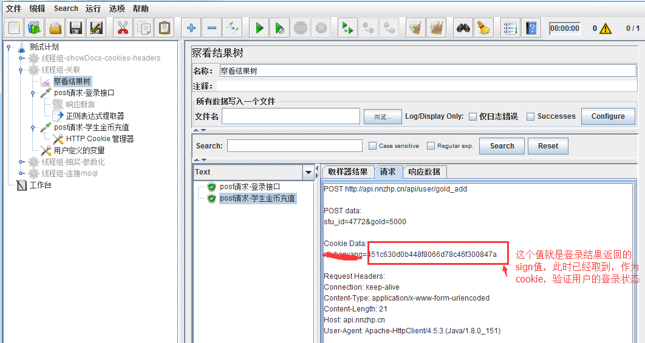645x343 pixels.
Task: Expand the 线程组-抽奖-参数化 node
Action: 21,162
